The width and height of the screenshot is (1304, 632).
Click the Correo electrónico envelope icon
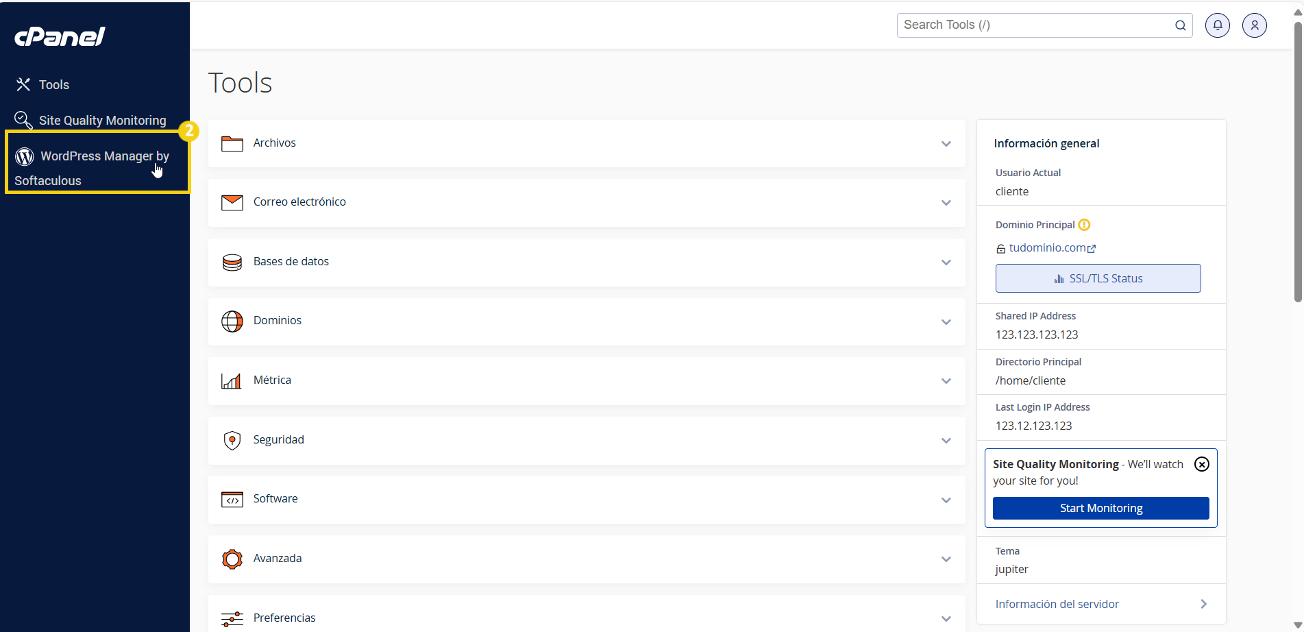tap(232, 203)
